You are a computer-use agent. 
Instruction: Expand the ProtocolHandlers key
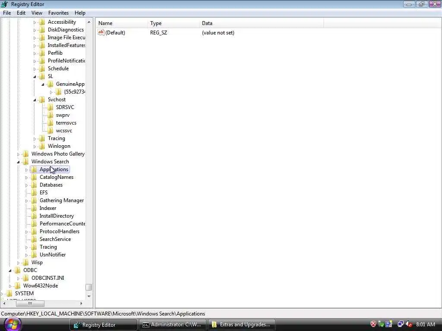click(x=26, y=232)
